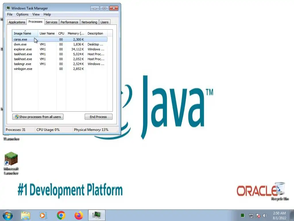Sort by the Image Name column header
This screenshot has height=221, width=294.
tap(25, 33)
